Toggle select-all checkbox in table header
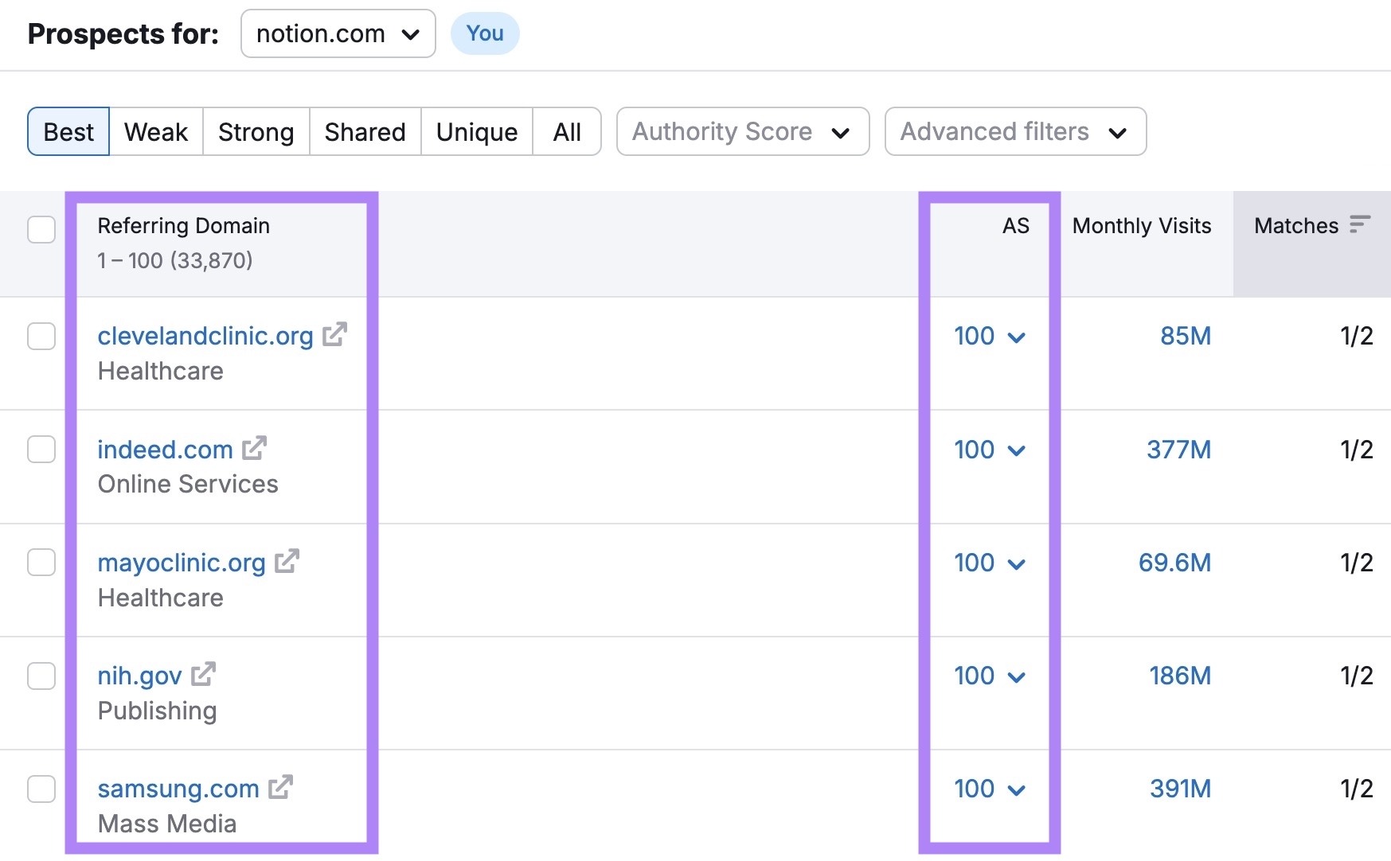Viewport: 1391px width, 861px height. pos(41,229)
